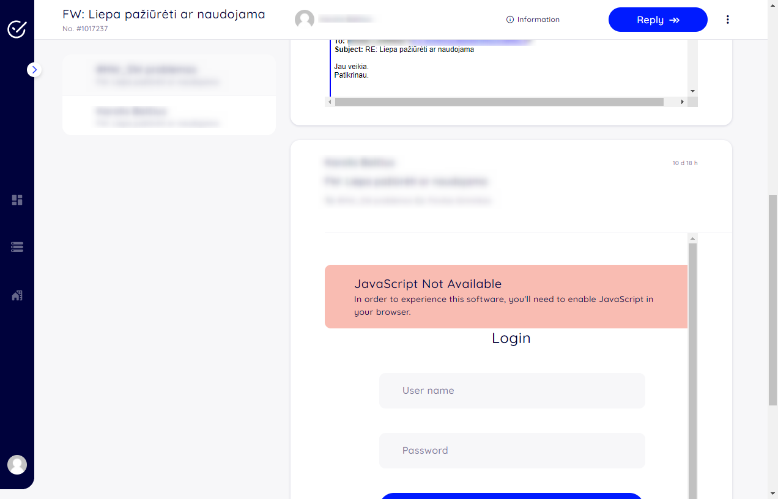Image resolution: width=778 pixels, height=499 pixels.
Task: Open the home workspace icon in sidebar
Action: pyautogui.click(x=17, y=295)
